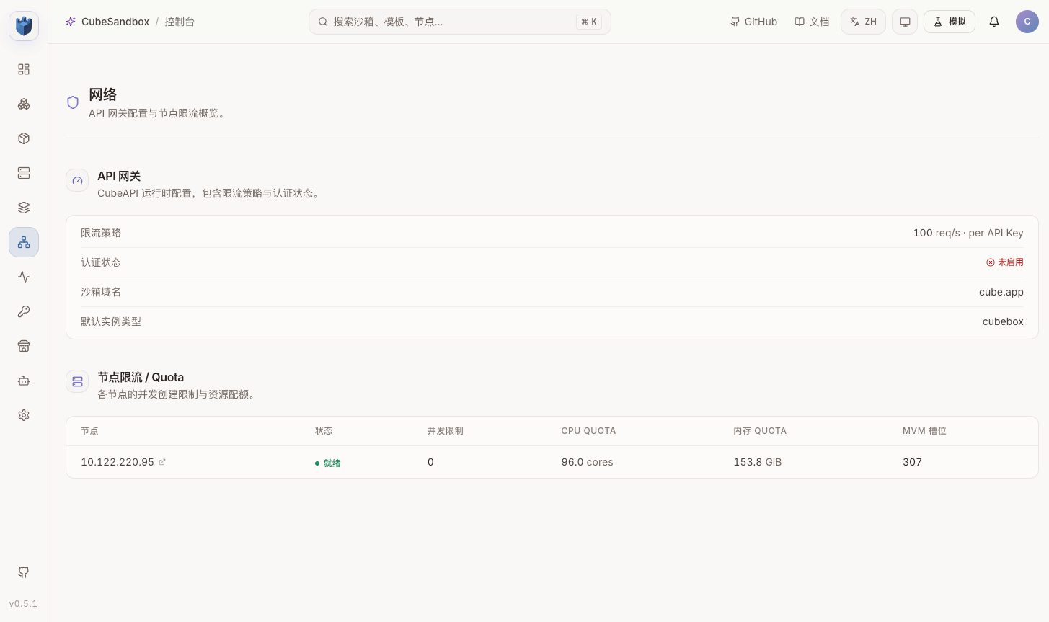This screenshot has height=622, width=1049.
Task: Click the GitHub icon at the sidebar bottom
Action: coord(24,572)
